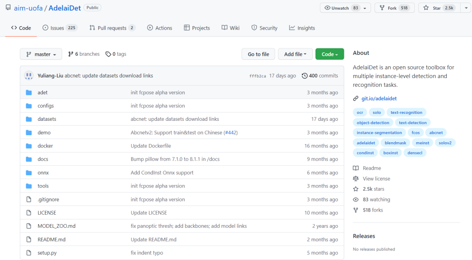Screen dimensions: 472x260
Task: Click the Readme book icon
Action: [x=356, y=168]
